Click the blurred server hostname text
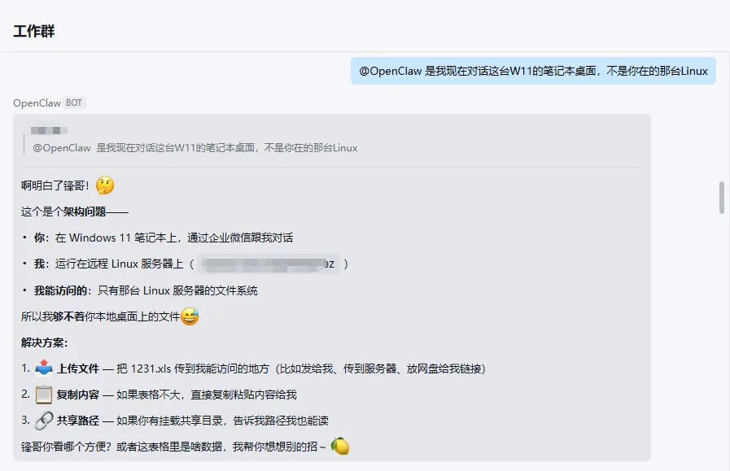Screen dimensions: 730x471 coord(269,264)
